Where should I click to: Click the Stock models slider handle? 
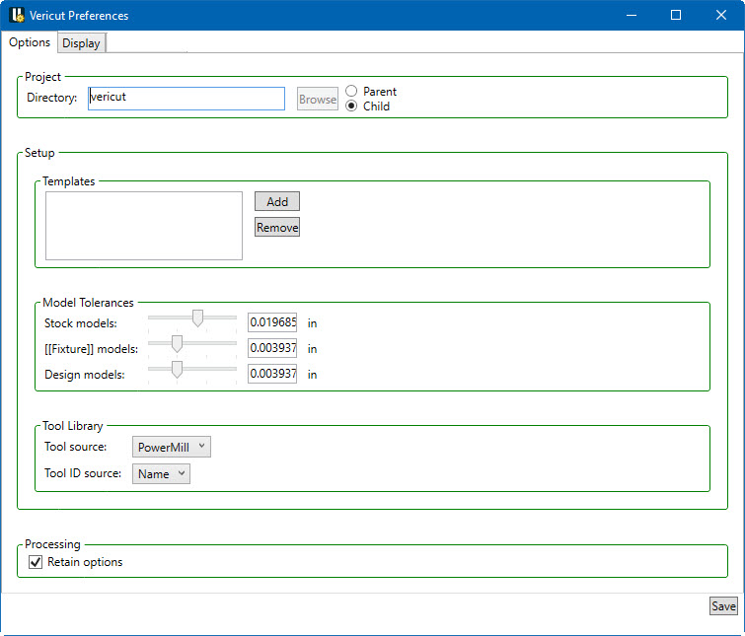pyautogui.click(x=197, y=318)
